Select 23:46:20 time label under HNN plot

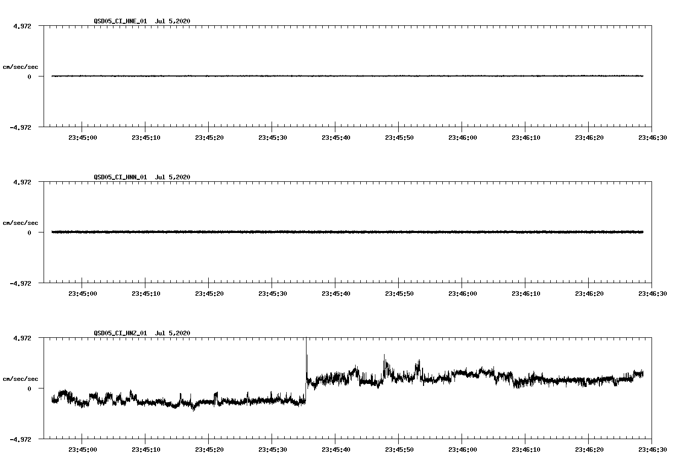pyautogui.click(x=589, y=293)
